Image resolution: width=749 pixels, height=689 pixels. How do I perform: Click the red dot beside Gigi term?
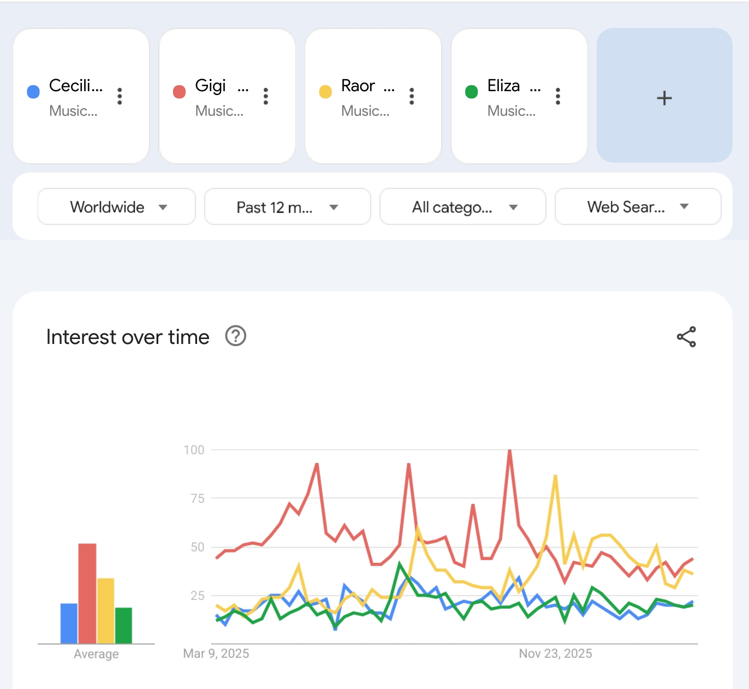(x=179, y=92)
